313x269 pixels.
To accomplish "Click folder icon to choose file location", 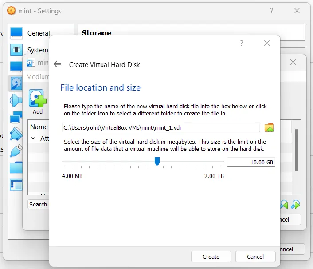I will point(269,128).
